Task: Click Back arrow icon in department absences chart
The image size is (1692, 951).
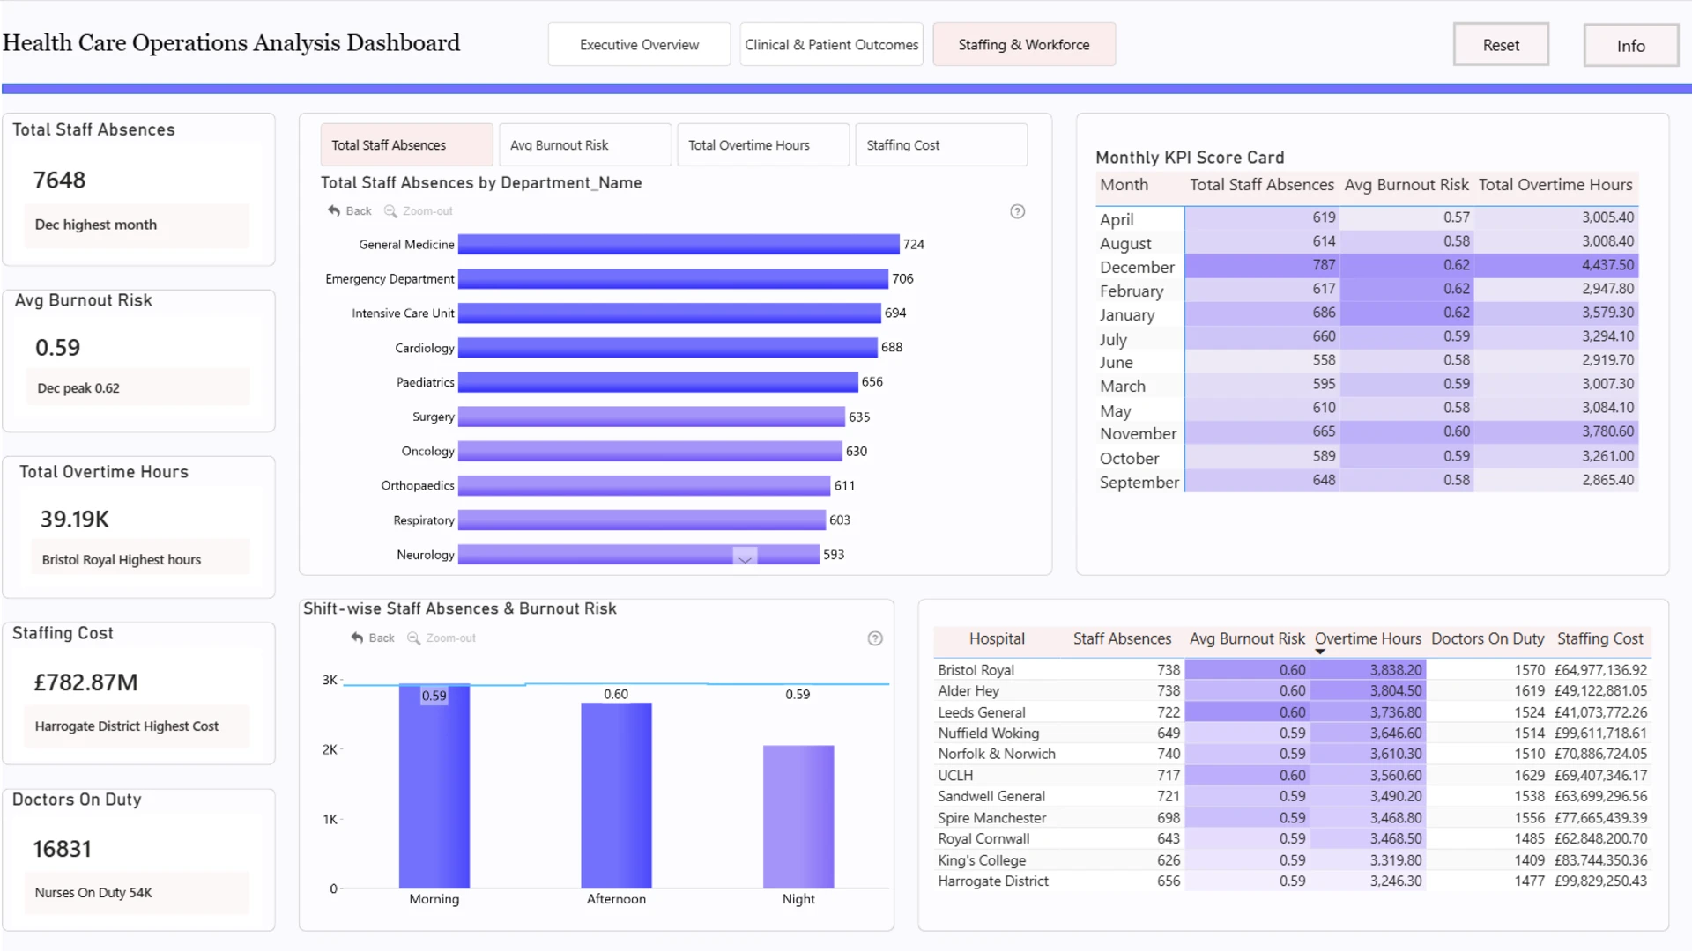Action: (334, 211)
